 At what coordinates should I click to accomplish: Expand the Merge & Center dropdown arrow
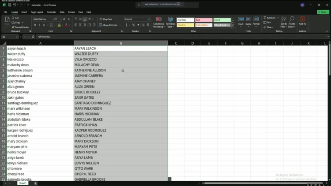pos(120,25)
